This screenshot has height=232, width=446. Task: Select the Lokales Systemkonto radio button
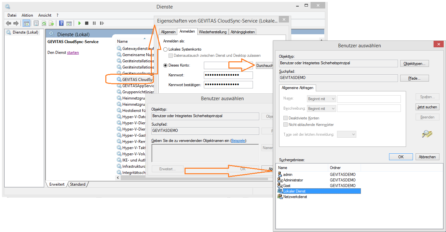point(166,49)
